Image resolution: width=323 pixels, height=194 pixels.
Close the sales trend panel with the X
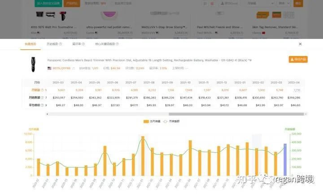pos(300,44)
